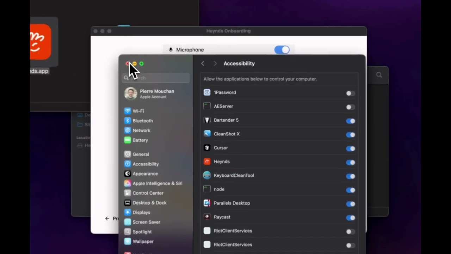Image resolution: width=451 pixels, height=254 pixels.
Task: Click the CleanShot X app icon
Action: coord(207,134)
